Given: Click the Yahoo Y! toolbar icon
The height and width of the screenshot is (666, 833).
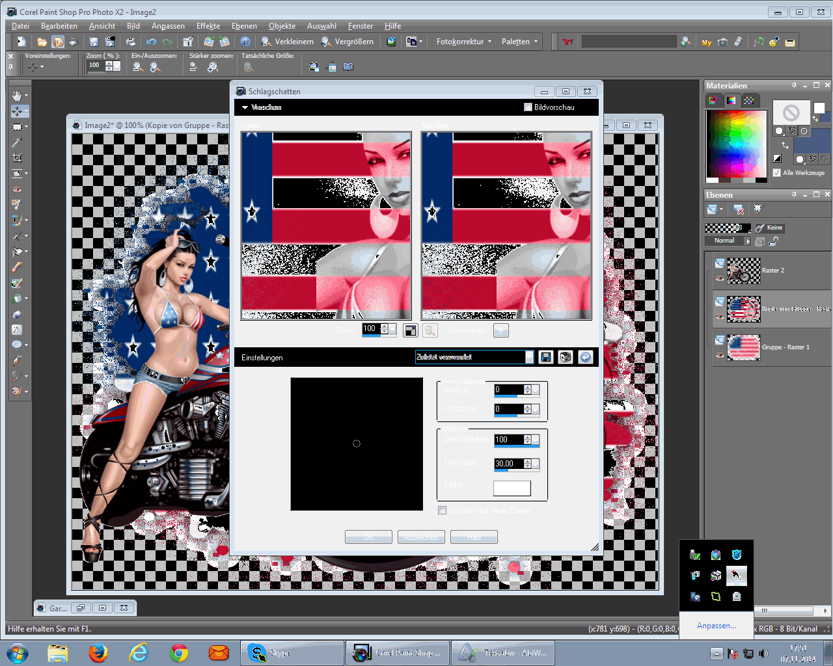Looking at the screenshot, I should [567, 42].
